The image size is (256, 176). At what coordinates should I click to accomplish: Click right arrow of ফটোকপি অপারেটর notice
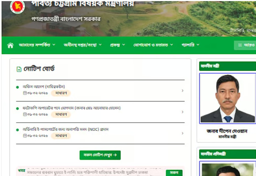click(x=182, y=112)
